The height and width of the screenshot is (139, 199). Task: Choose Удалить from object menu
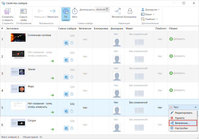(x=183, y=118)
